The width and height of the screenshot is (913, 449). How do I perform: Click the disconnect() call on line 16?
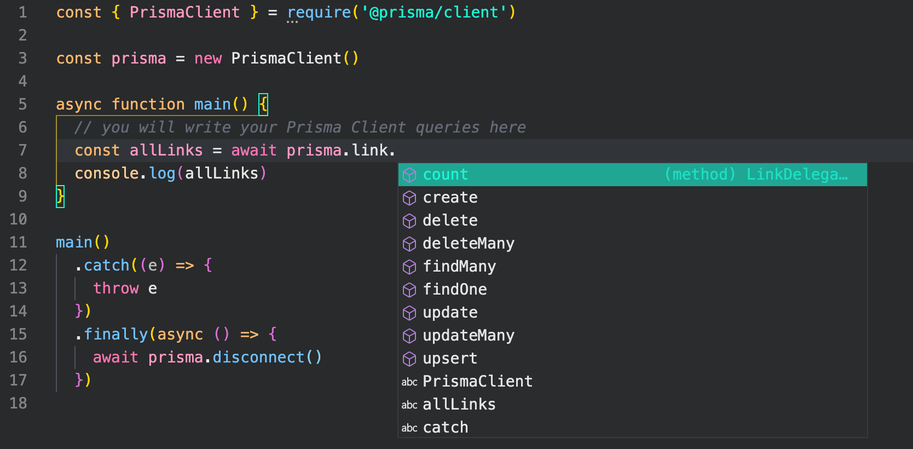(x=267, y=357)
